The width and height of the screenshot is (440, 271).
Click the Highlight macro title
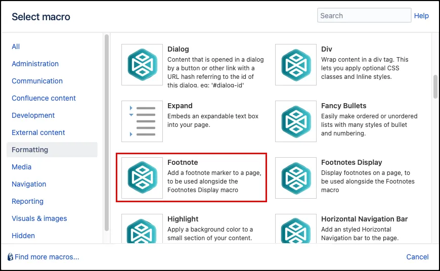(183, 219)
